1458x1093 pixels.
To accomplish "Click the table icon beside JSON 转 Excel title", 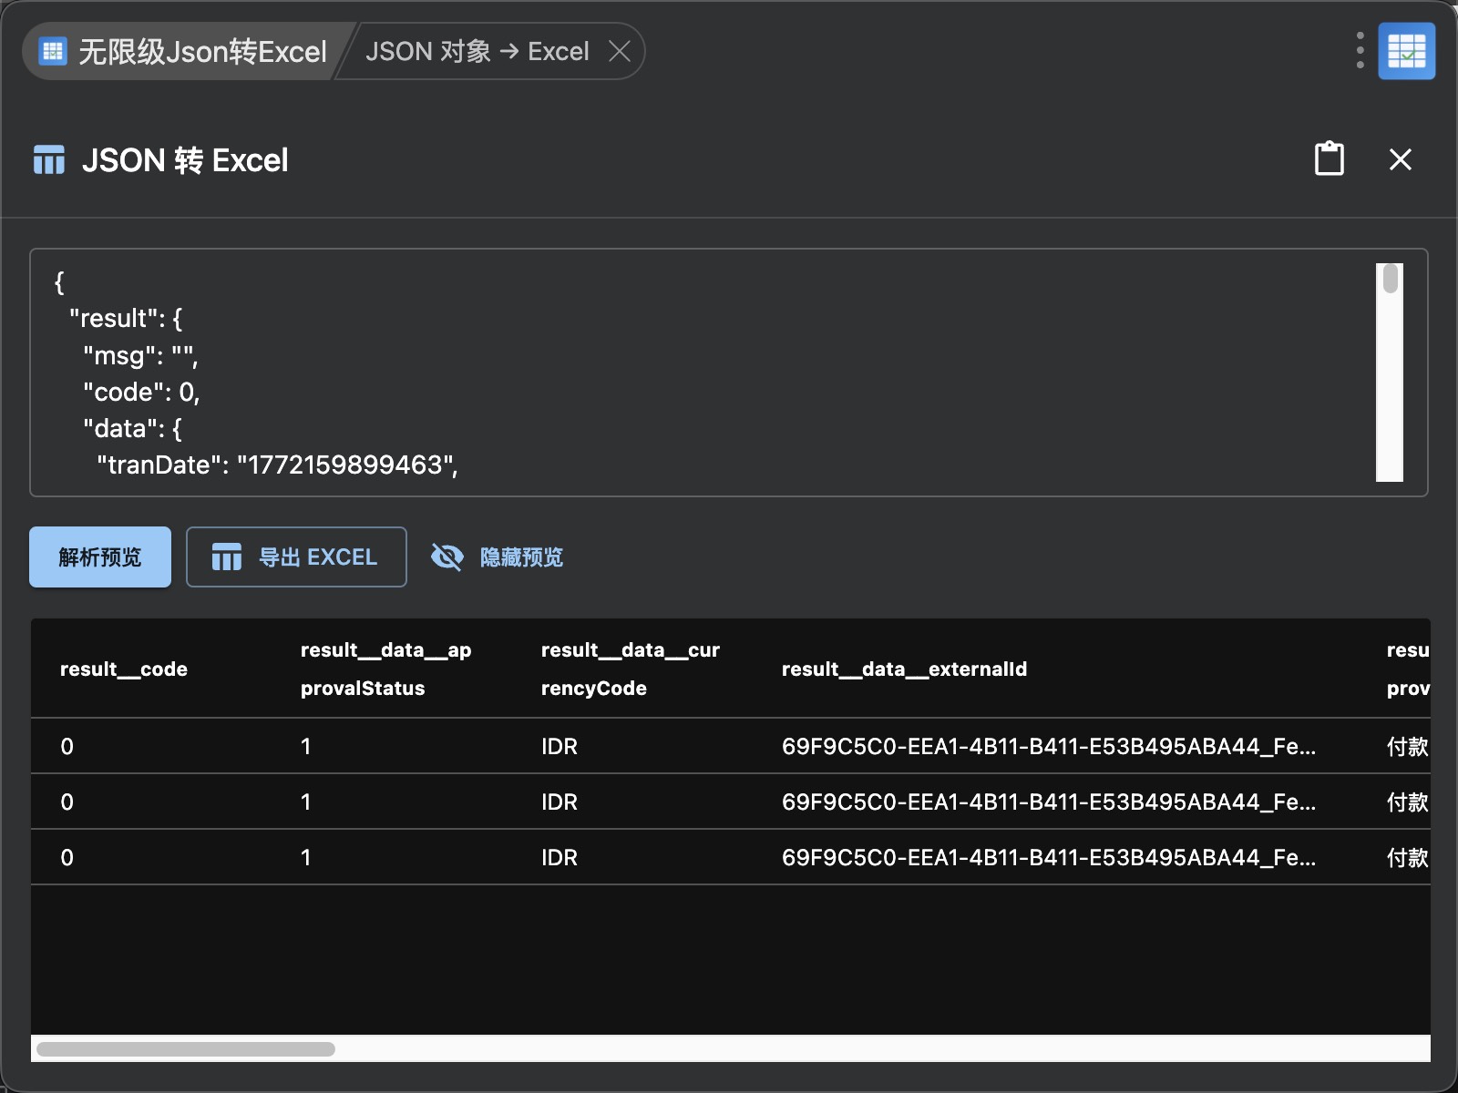I will (49, 160).
